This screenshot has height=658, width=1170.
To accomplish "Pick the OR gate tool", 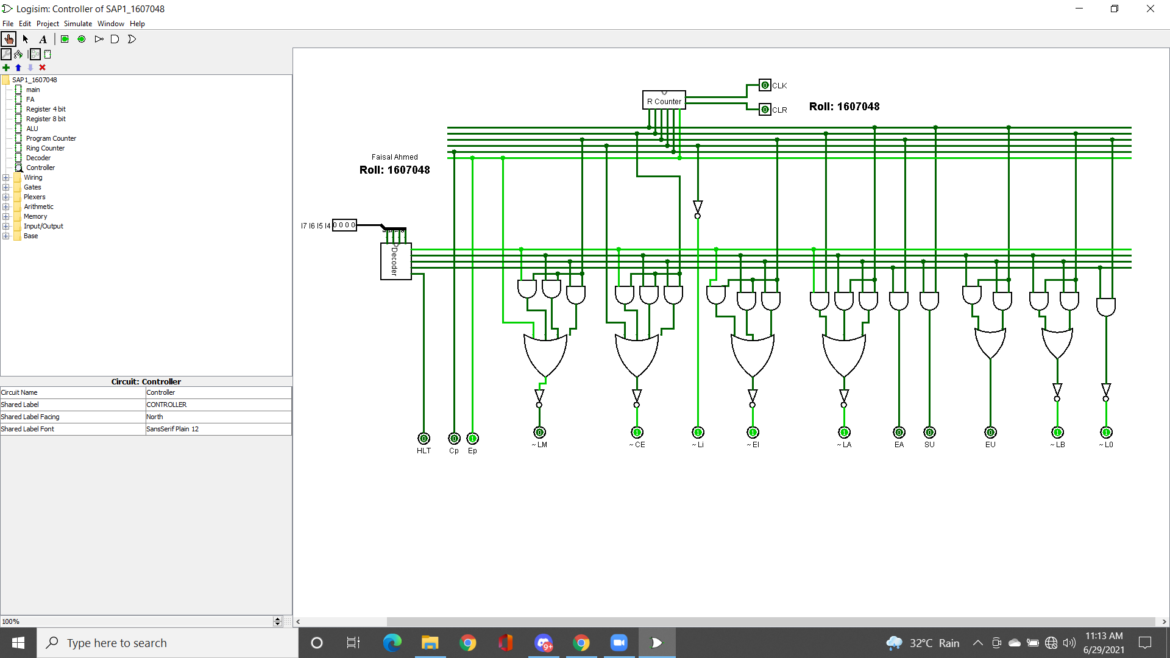I will tap(132, 39).
